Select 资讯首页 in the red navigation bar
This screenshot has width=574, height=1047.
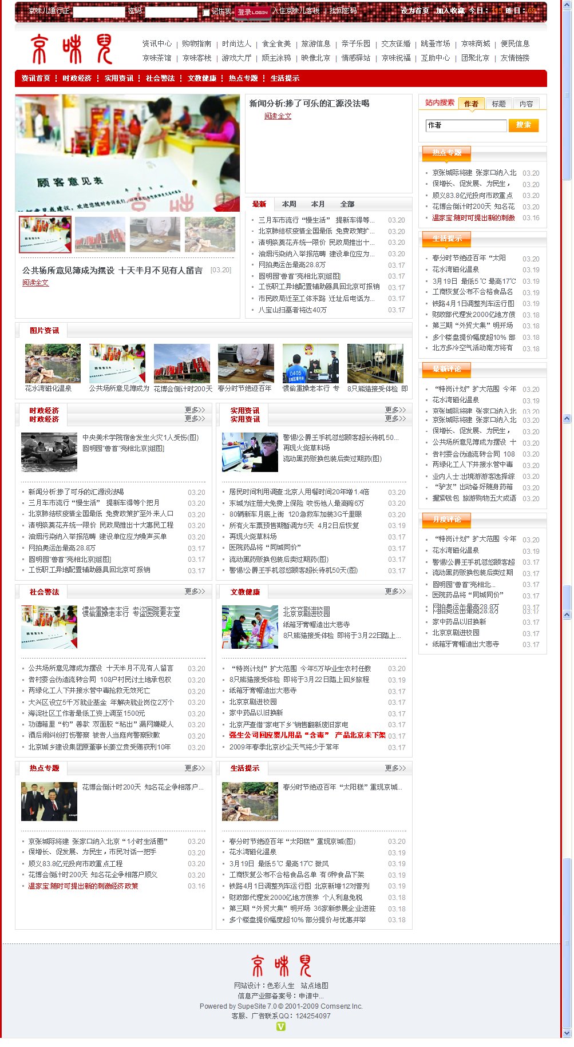coord(36,78)
